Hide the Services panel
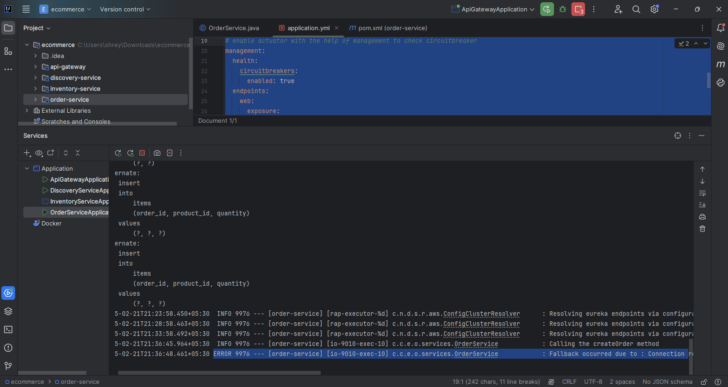The width and height of the screenshot is (728, 387). coord(702,136)
